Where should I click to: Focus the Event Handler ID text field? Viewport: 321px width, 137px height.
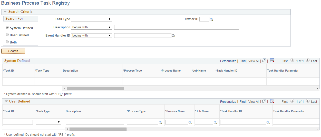tap(143, 36)
